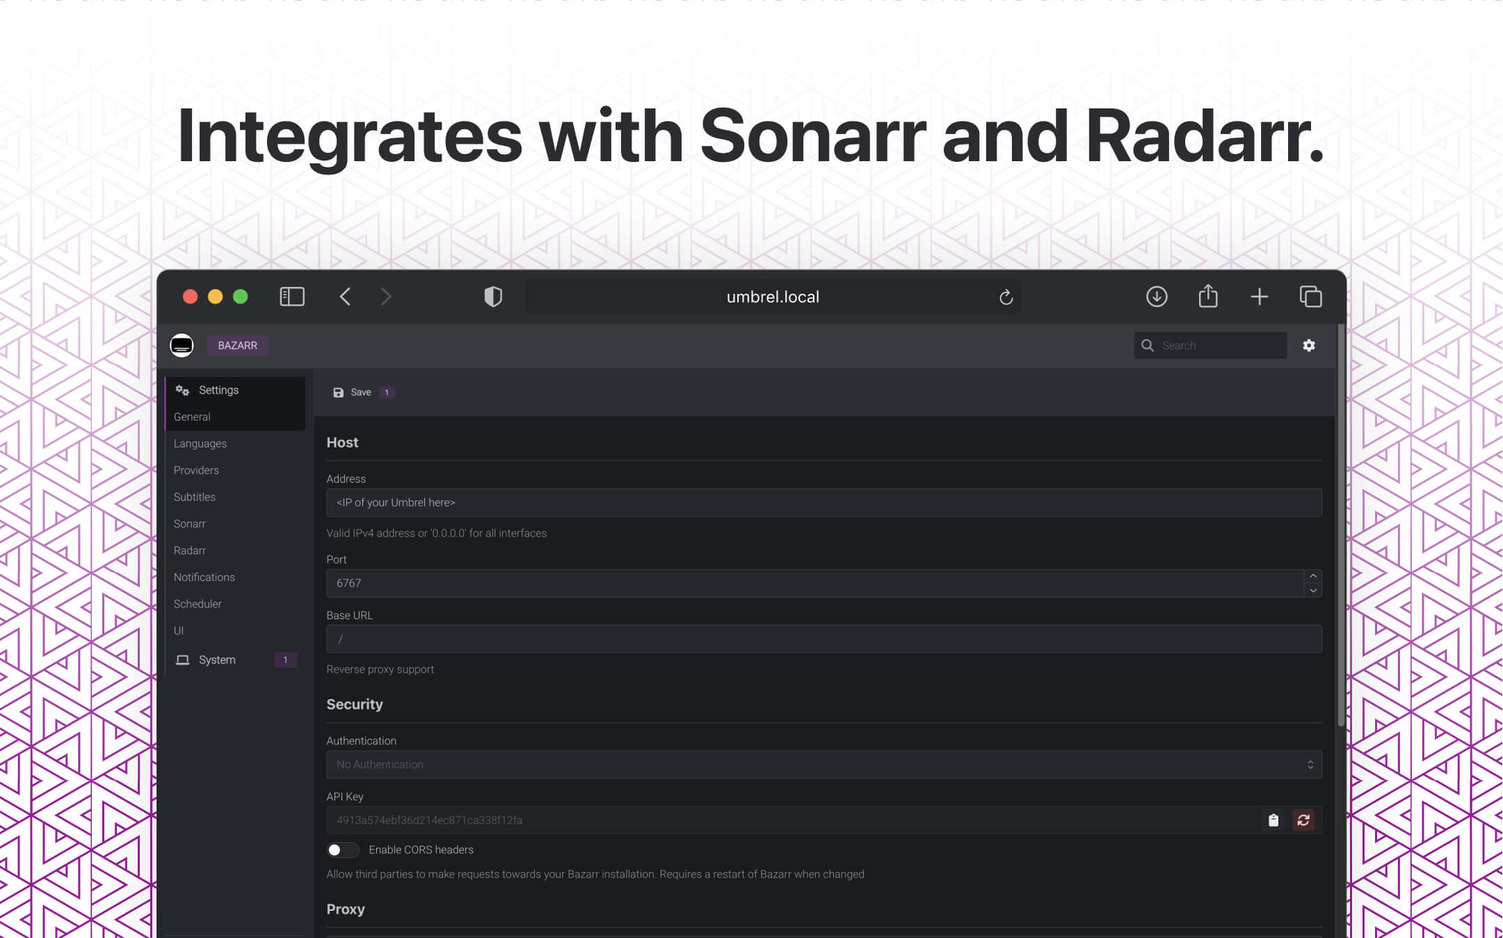The image size is (1503, 938).
Task: Open Bazarr settings via the gear icon
Action: click(1310, 345)
